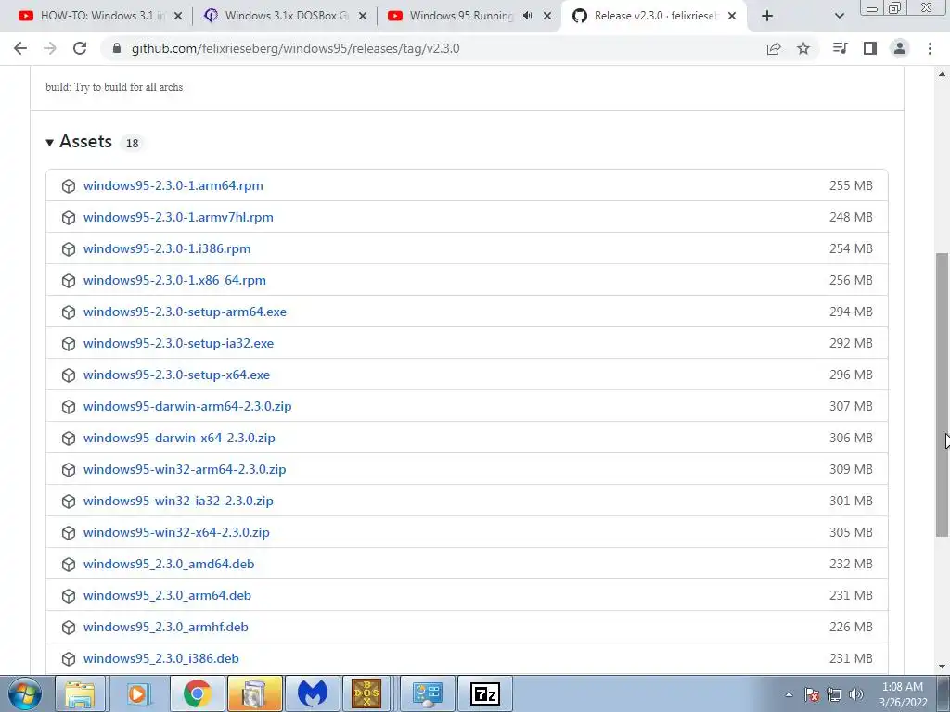Open the Chrome profile avatar
This screenshot has width=950, height=712.
pyautogui.click(x=900, y=48)
